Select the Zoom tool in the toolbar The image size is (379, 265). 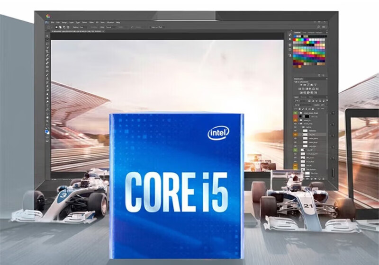click(x=47, y=121)
